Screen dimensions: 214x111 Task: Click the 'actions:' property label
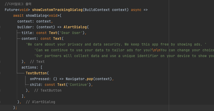30,67
